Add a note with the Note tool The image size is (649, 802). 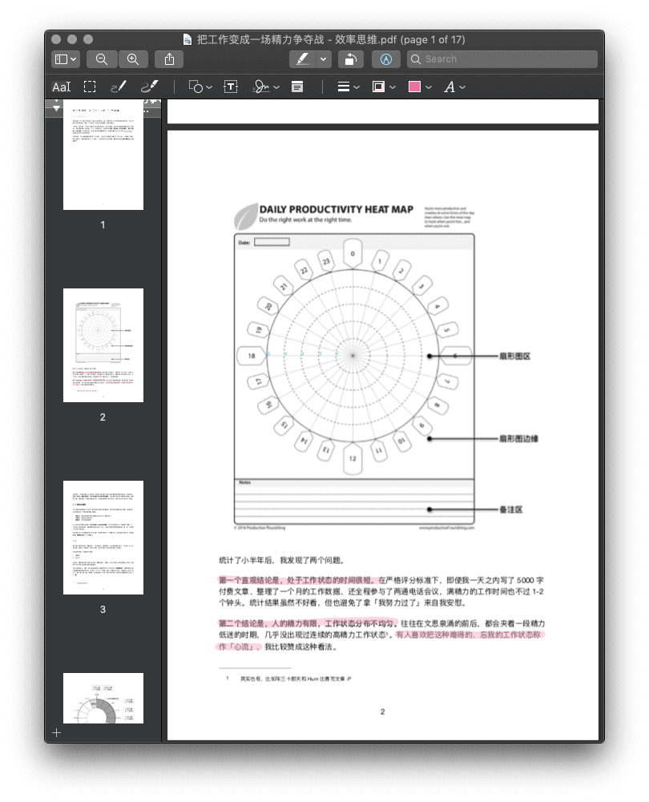[297, 87]
